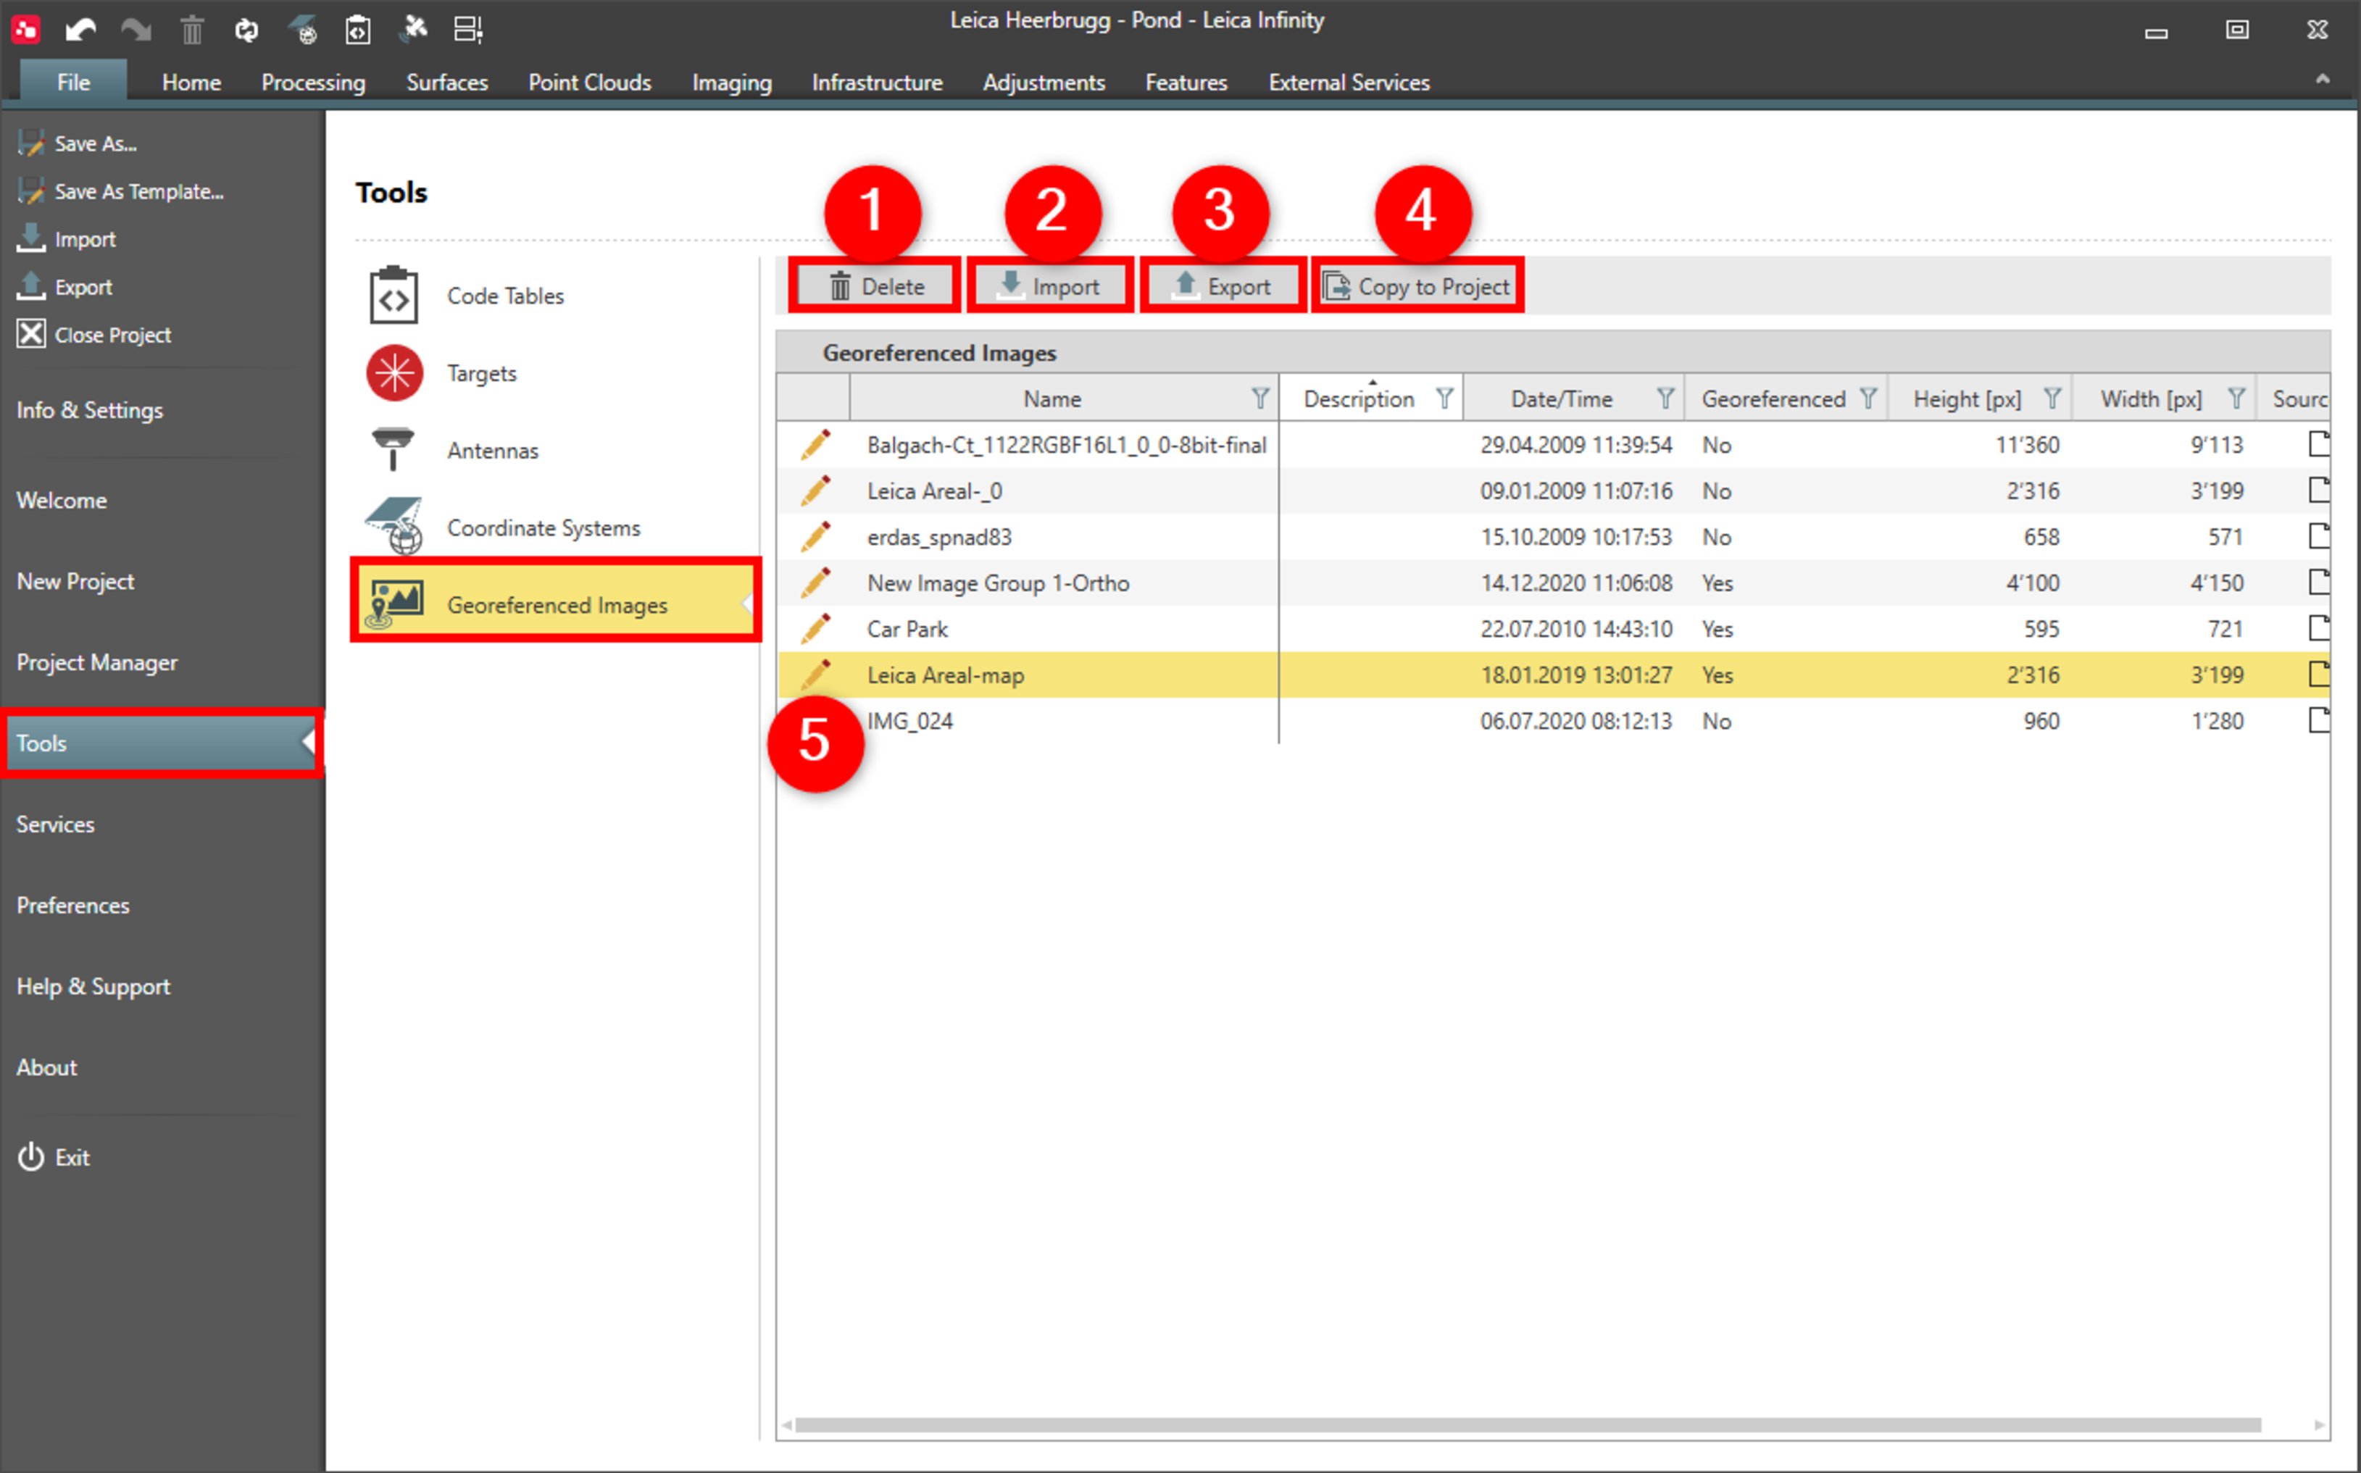Choose Close Project in the File sidebar

pos(94,334)
